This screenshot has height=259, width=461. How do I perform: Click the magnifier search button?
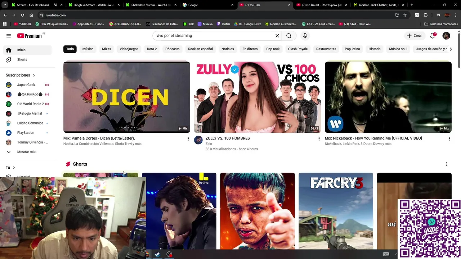(289, 36)
